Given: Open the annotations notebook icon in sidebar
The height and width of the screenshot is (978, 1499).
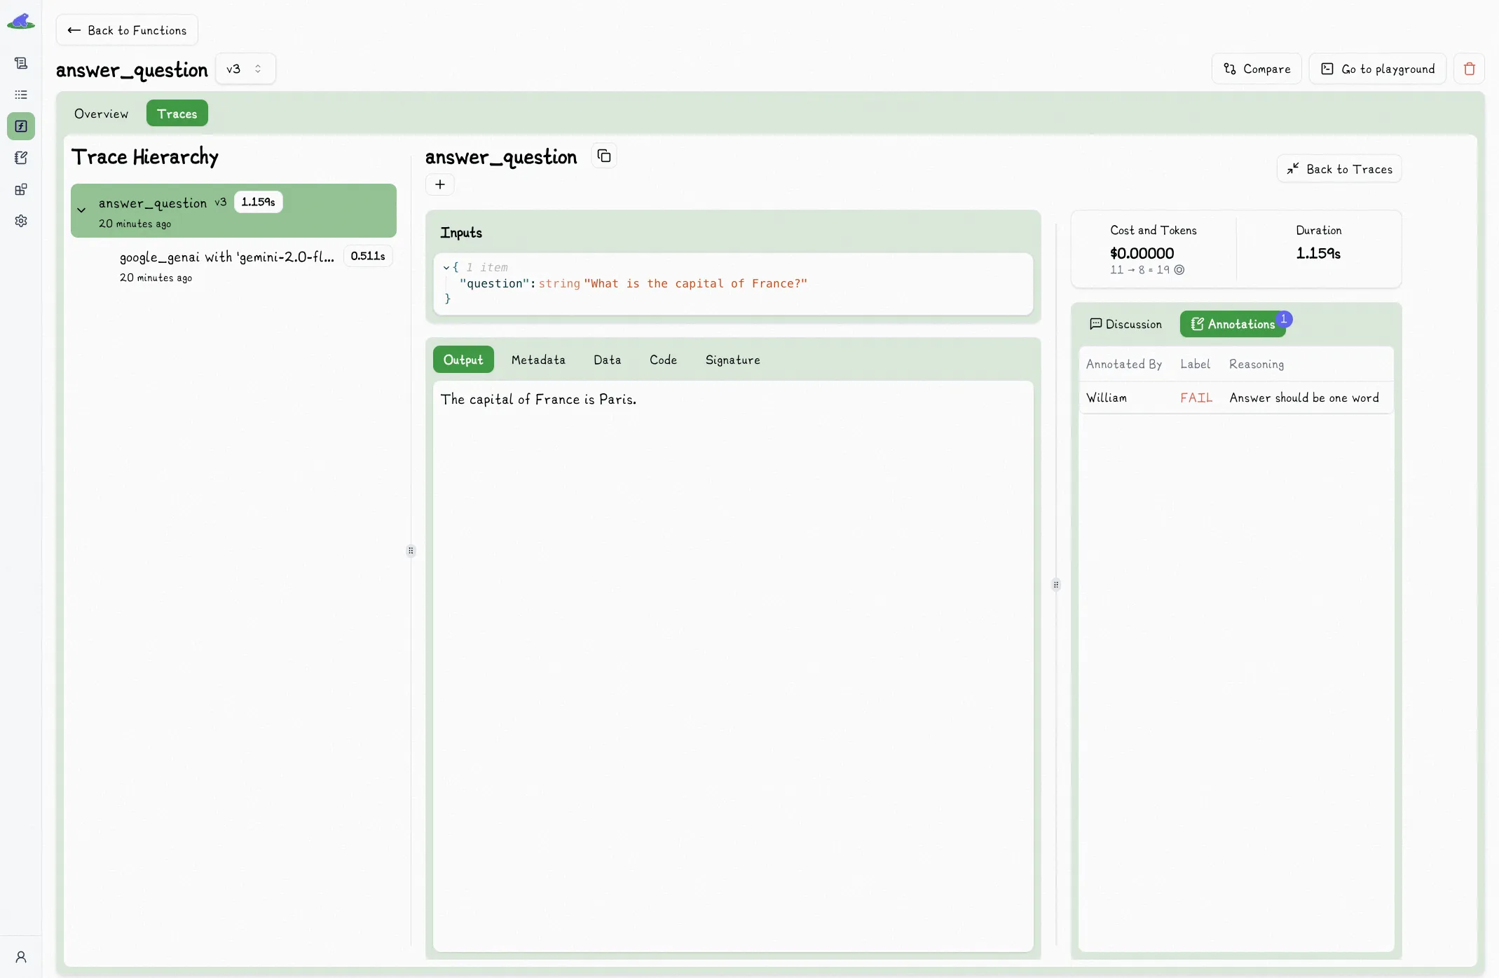Looking at the screenshot, I should tap(21, 157).
